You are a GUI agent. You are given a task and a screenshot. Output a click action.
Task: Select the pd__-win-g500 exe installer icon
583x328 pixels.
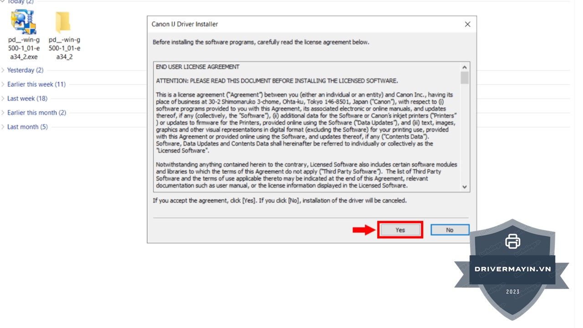click(24, 22)
